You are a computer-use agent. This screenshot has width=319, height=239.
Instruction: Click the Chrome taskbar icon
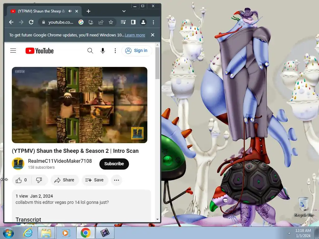pos(85,233)
